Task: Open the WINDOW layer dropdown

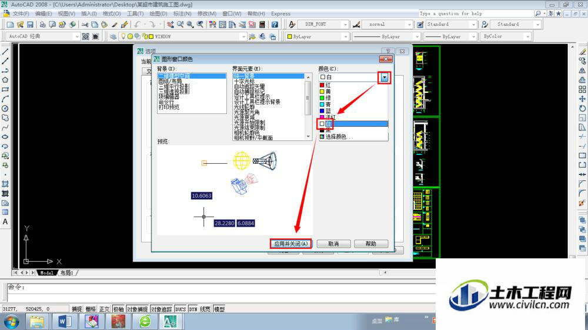Action: click(243, 37)
